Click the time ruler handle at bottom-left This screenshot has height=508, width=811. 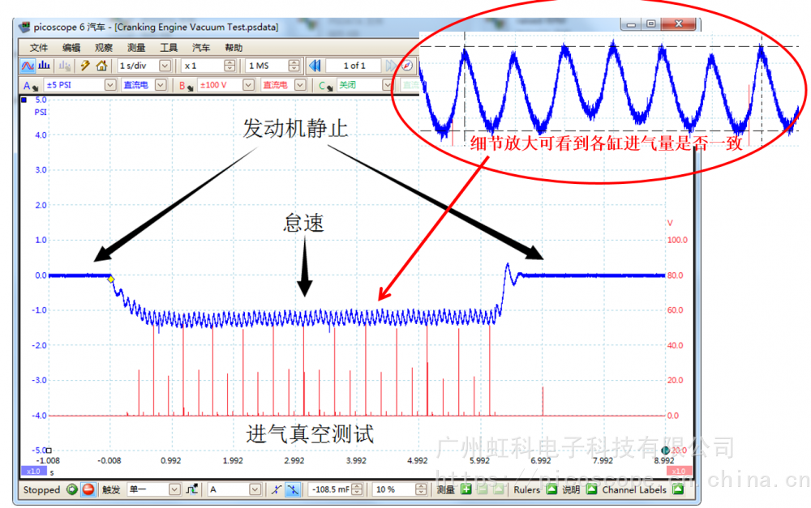(x=49, y=450)
